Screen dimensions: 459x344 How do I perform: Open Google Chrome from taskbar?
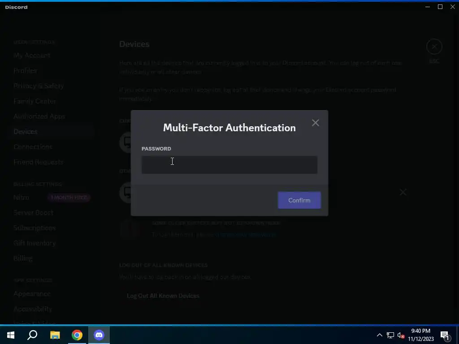pos(77,335)
